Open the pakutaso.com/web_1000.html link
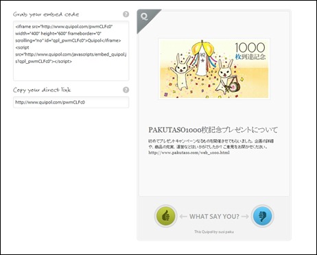 [x=189, y=153]
